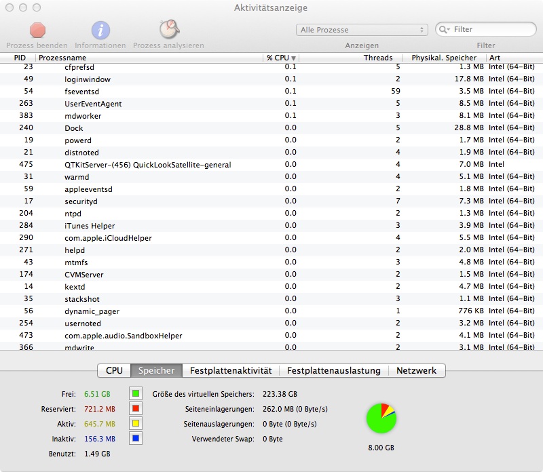Open the Alle Prozesse dropdown
The height and width of the screenshot is (472, 543).
362,30
